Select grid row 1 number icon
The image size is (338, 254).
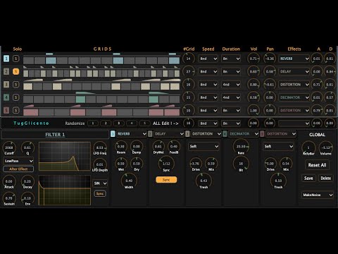tap(6, 59)
